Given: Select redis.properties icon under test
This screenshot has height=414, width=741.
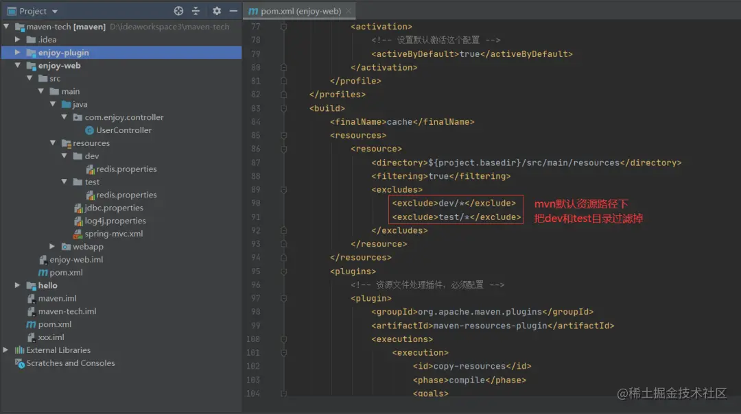Looking at the screenshot, I should pos(90,195).
